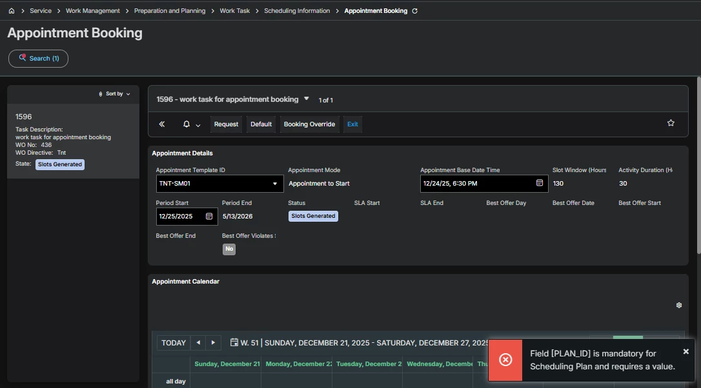
Task: Navigate to Work Management in the breadcrumb
Action: point(92,10)
